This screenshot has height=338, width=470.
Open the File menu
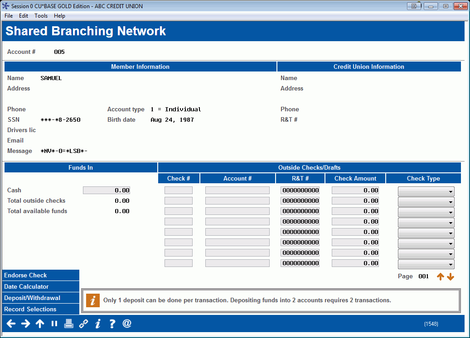(x=9, y=16)
